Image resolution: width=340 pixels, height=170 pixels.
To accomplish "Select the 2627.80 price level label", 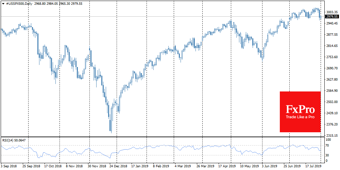I will (331, 80).
